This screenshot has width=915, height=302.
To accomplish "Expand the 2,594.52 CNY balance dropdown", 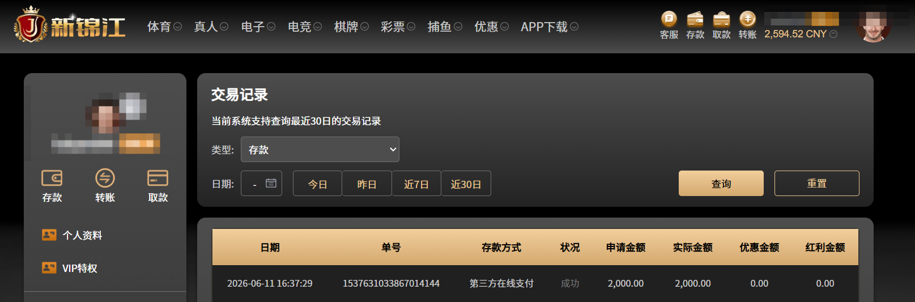I will coord(833,34).
